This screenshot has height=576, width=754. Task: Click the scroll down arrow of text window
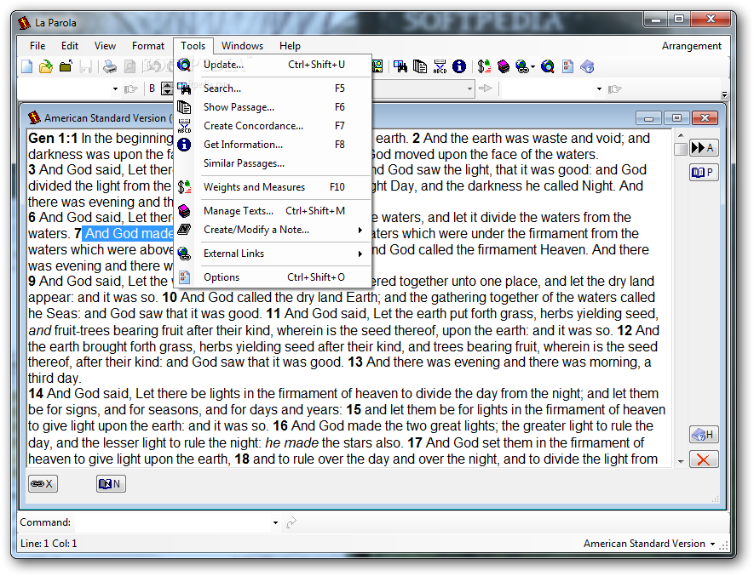point(681,462)
